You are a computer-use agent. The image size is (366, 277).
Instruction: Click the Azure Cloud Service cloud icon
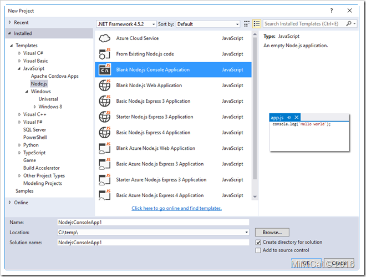104,38
